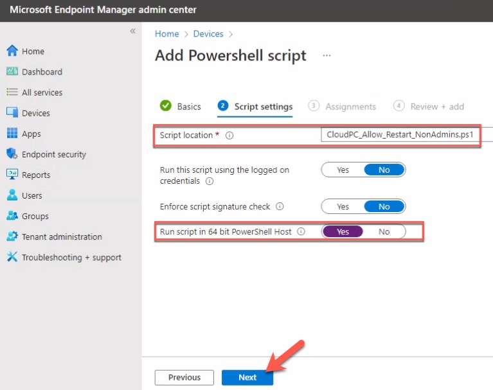Open Tenant administration in the sidebar

click(62, 236)
